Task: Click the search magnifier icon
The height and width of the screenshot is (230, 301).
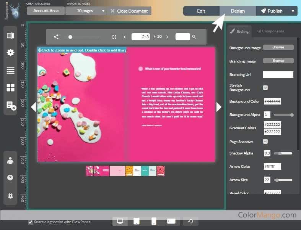Action: [194, 37]
